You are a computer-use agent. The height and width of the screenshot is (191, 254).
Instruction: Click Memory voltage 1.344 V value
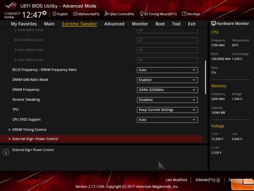(237, 99)
